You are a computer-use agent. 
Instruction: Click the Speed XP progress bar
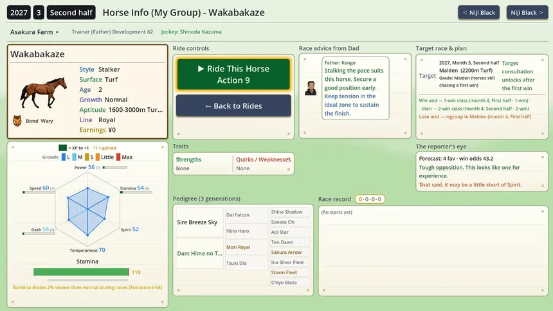coord(39,192)
